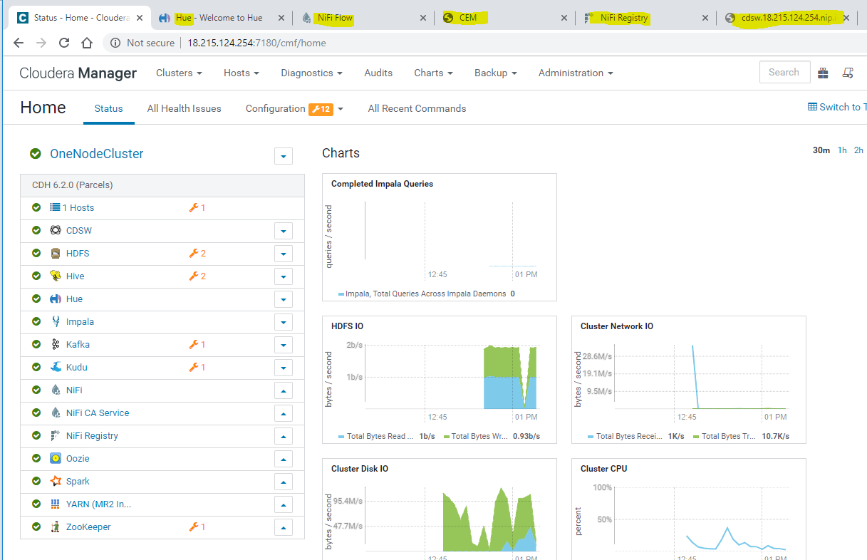Viewport: 867px width, 560px height.
Task: Click the browser address bar URL
Action: [256, 43]
